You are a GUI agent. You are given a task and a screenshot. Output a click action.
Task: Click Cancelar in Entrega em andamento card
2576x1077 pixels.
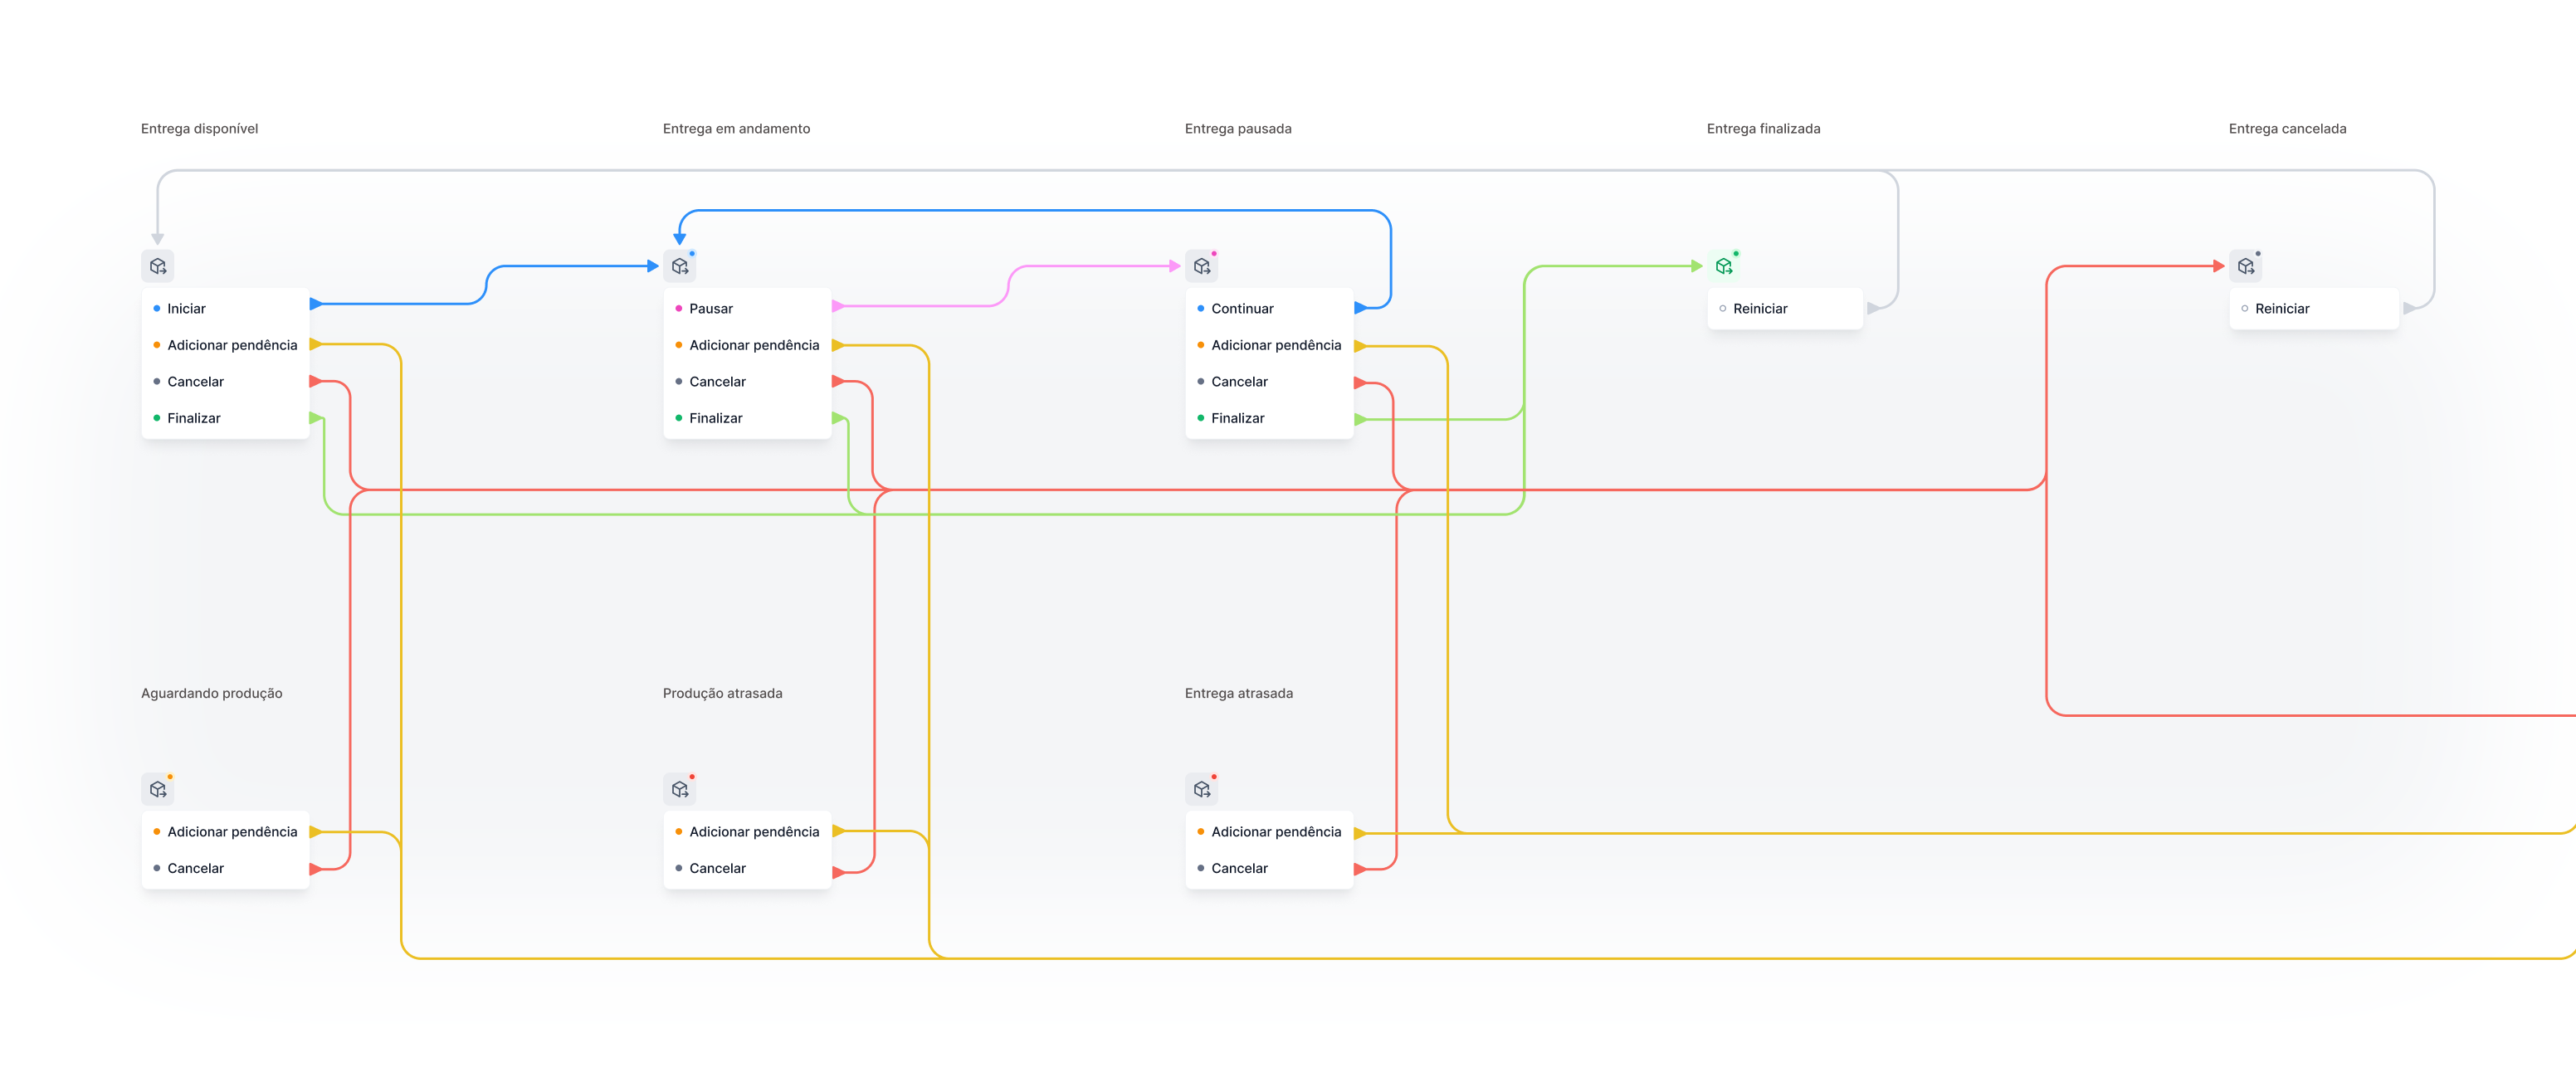pos(717,381)
